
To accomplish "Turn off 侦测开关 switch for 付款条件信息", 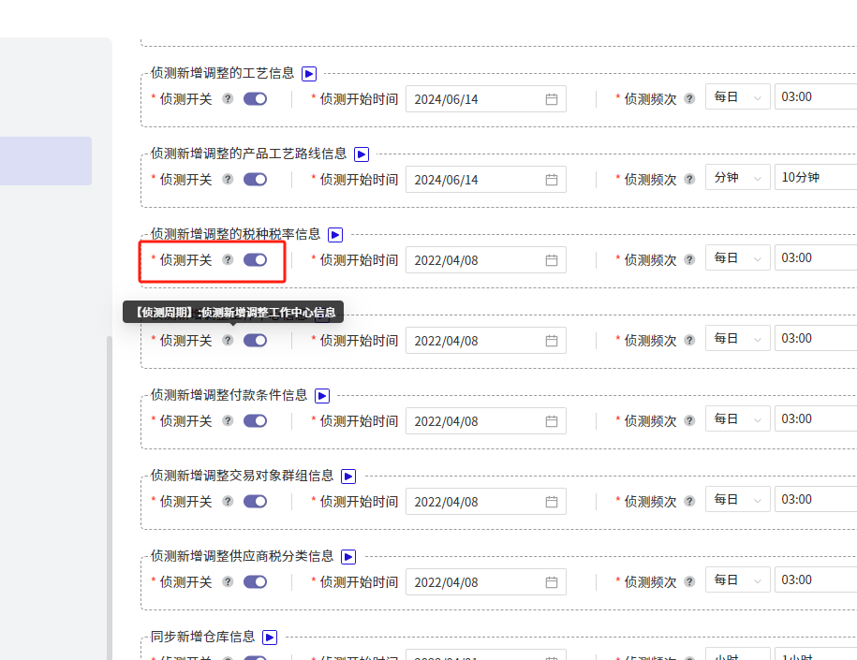I will pos(256,420).
